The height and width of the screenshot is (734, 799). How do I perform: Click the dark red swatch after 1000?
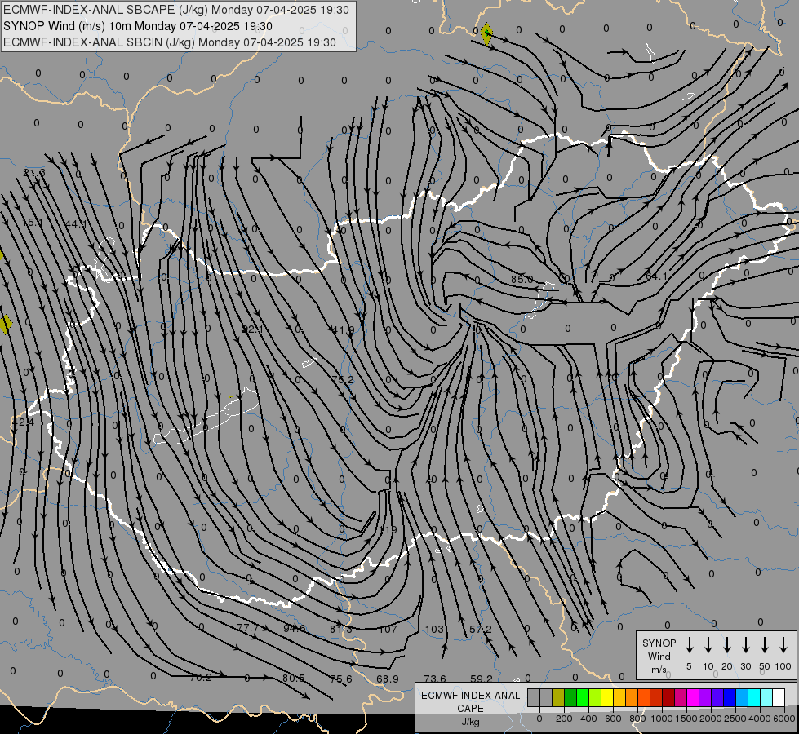click(x=668, y=698)
